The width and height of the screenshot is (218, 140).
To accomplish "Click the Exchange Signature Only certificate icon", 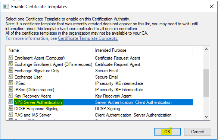I will point(10,70).
